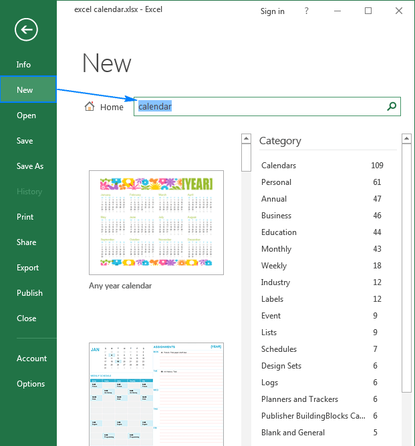
Task: Open the Help question mark
Action: [x=306, y=11]
